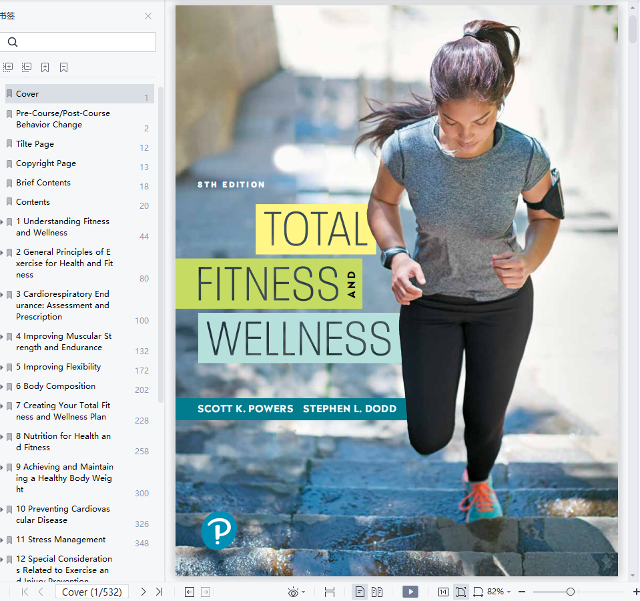Expand 7 Creating Your Total Fitness Plan
Screen dimensions: 640x601
(x=1, y=406)
